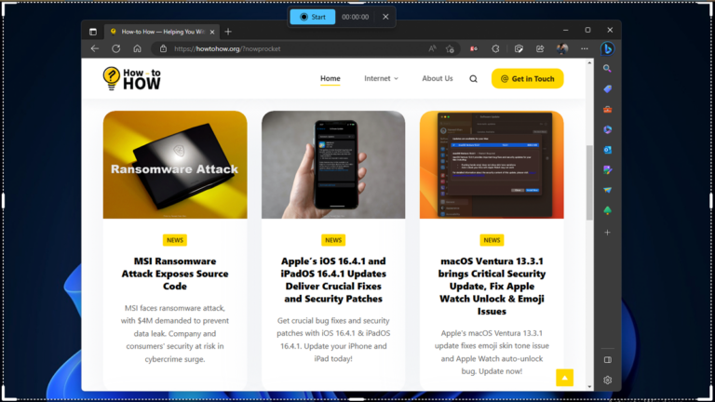The height and width of the screenshot is (402, 715).
Task: Open the About Us page
Action: pos(437,79)
